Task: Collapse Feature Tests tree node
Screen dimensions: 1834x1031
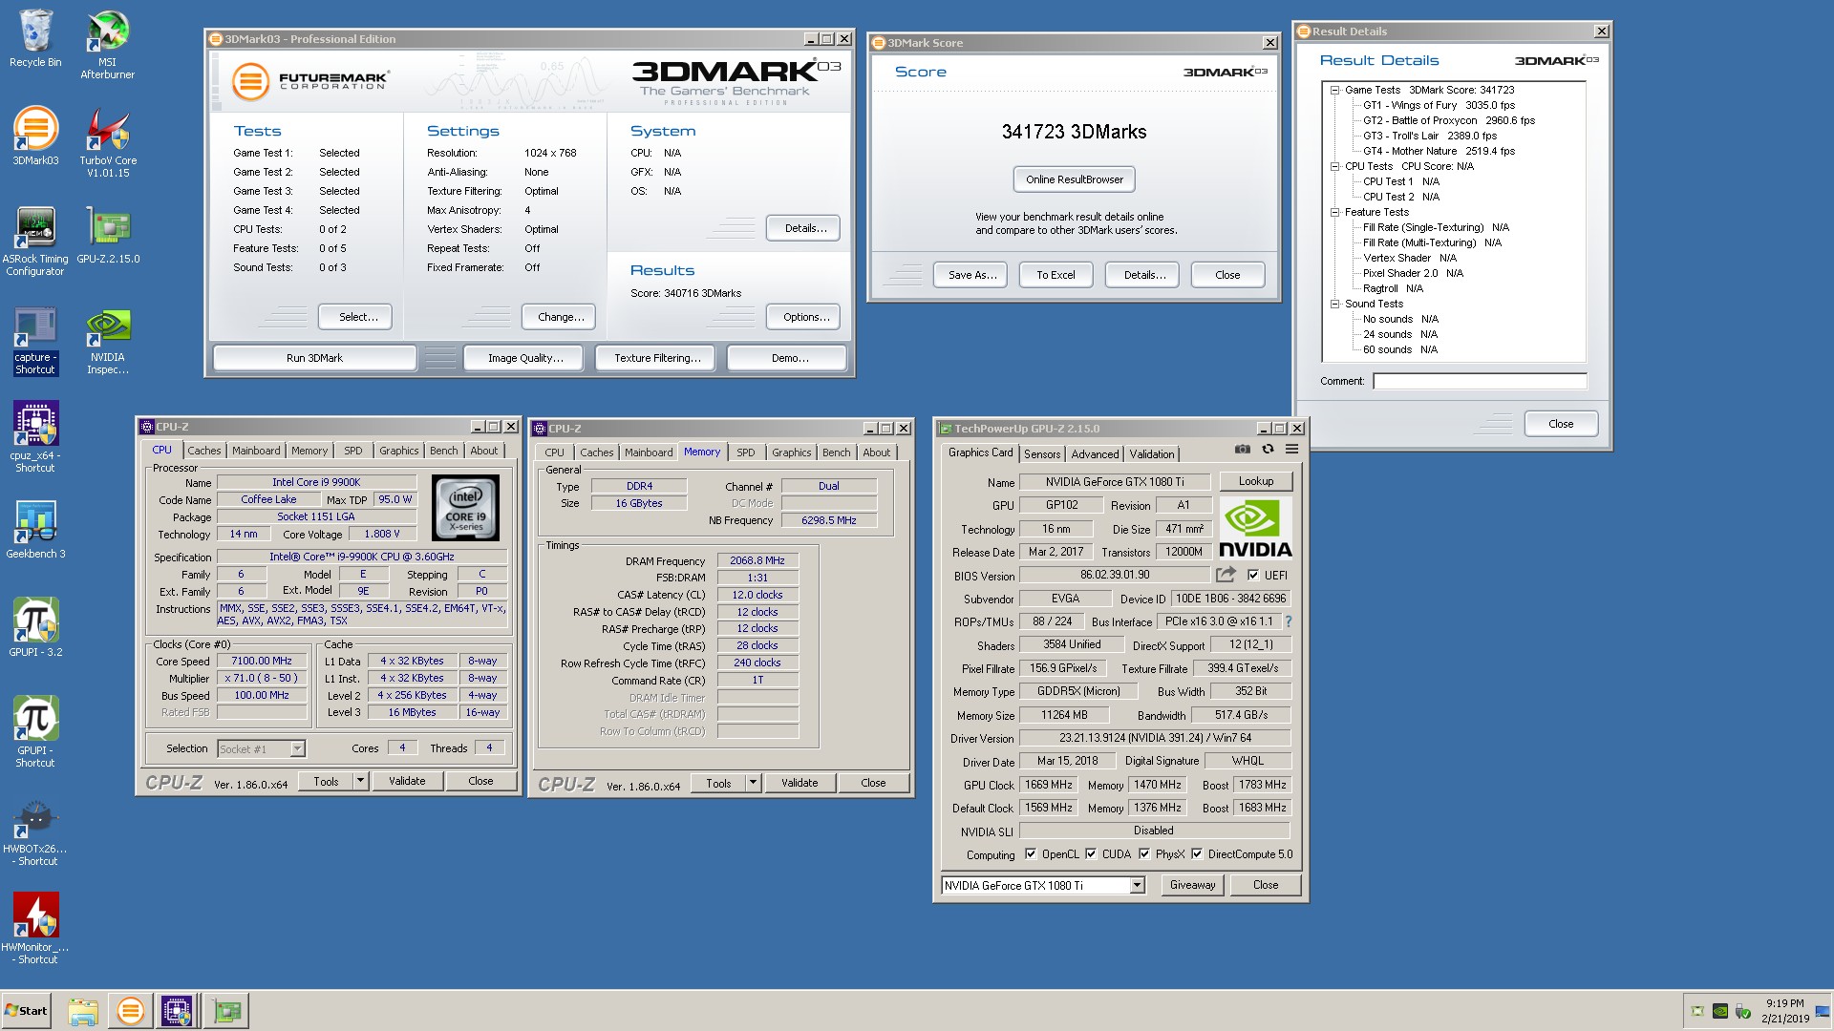Action: (x=1335, y=212)
